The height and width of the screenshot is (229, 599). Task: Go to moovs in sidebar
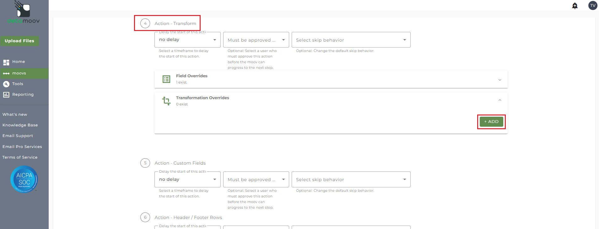pyautogui.click(x=19, y=73)
